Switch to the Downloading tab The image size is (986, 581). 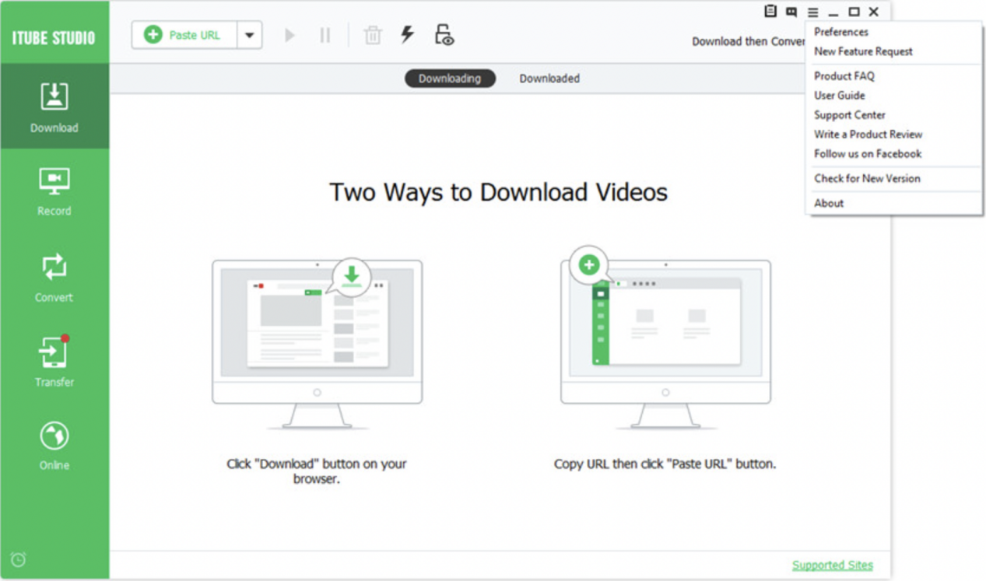tap(450, 79)
